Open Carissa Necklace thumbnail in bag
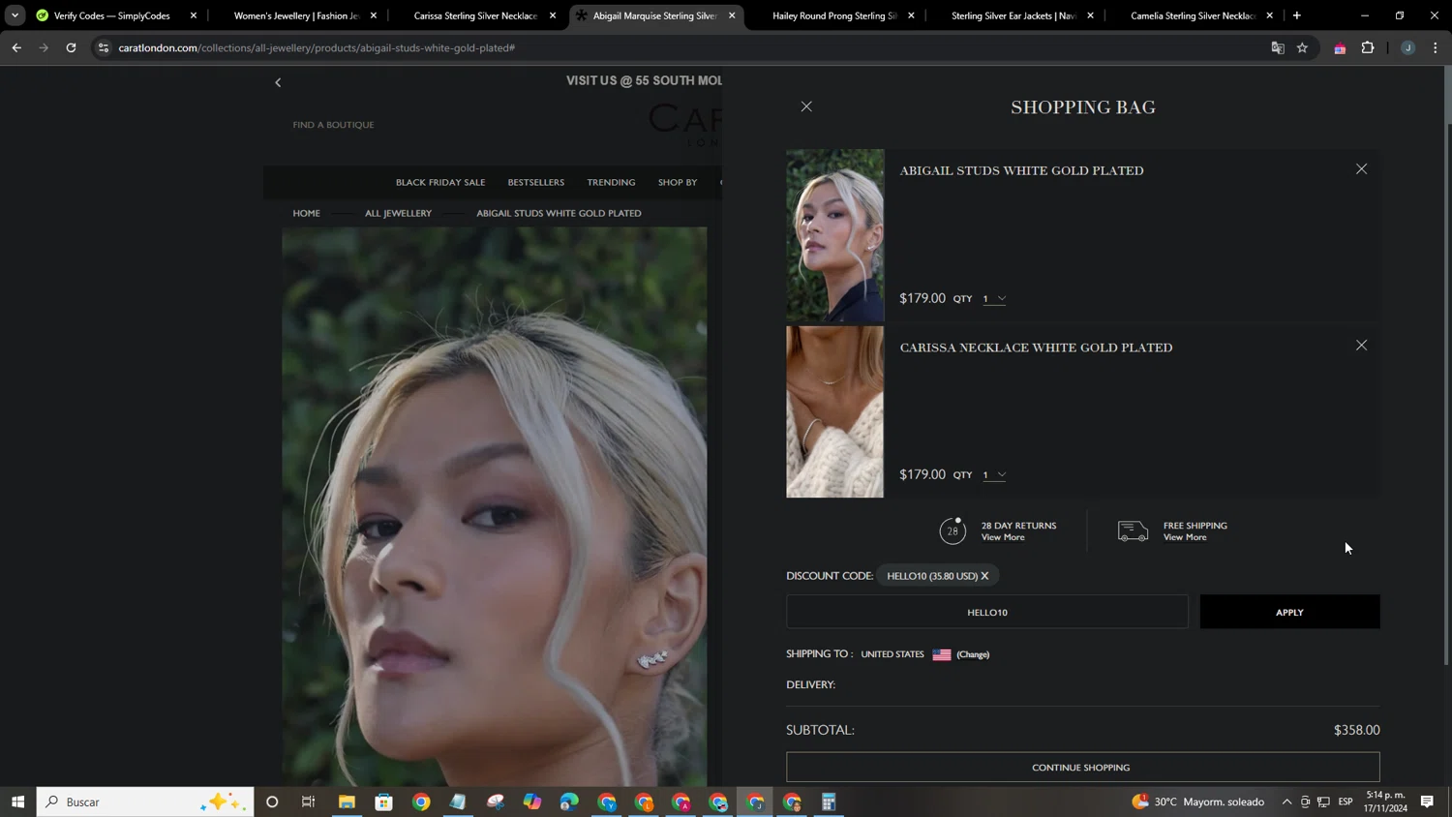Viewport: 1452px width, 817px height. 834,411
